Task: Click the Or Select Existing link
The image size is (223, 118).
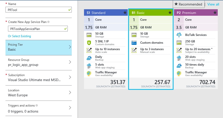Action: pyautogui.click(x=19, y=36)
